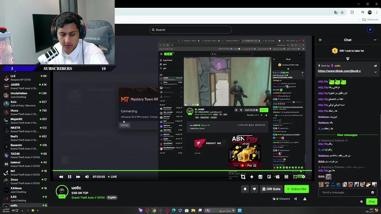Click the green Subscribe button
This screenshot has width=381, height=214.
coord(296,189)
